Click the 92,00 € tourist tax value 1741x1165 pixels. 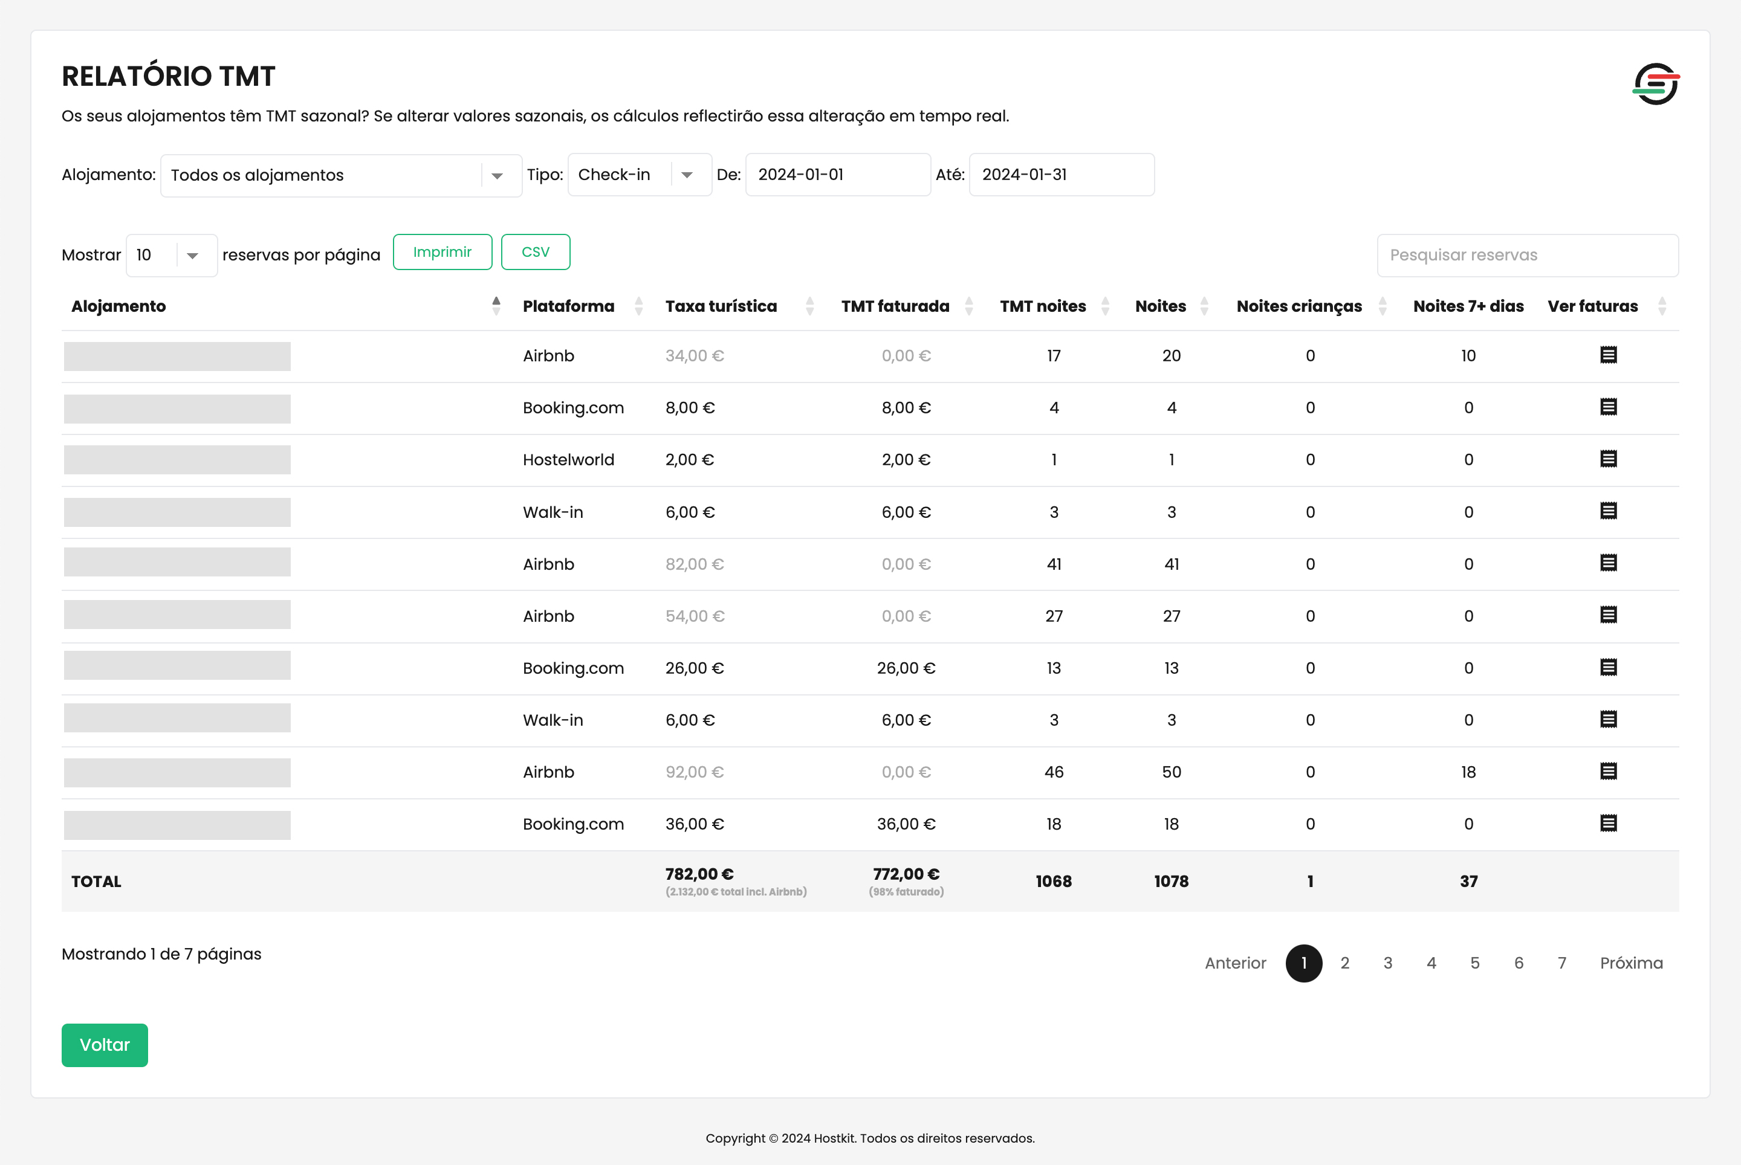pyautogui.click(x=695, y=772)
